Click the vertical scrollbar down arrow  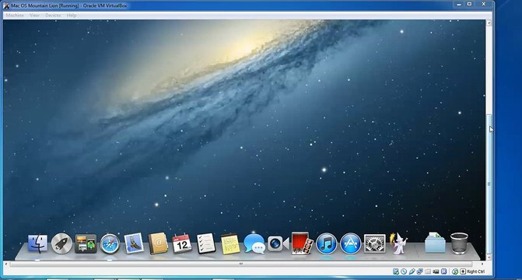tap(489, 257)
